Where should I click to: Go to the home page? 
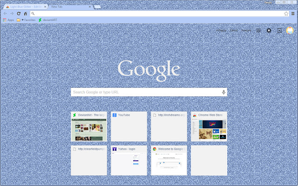(x=26, y=13)
